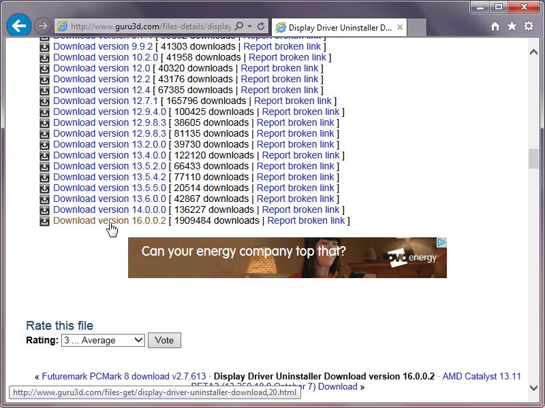Click the download icon beside version 13.5.2.0
This screenshot has width=545, height=408.
coord(44,167)
